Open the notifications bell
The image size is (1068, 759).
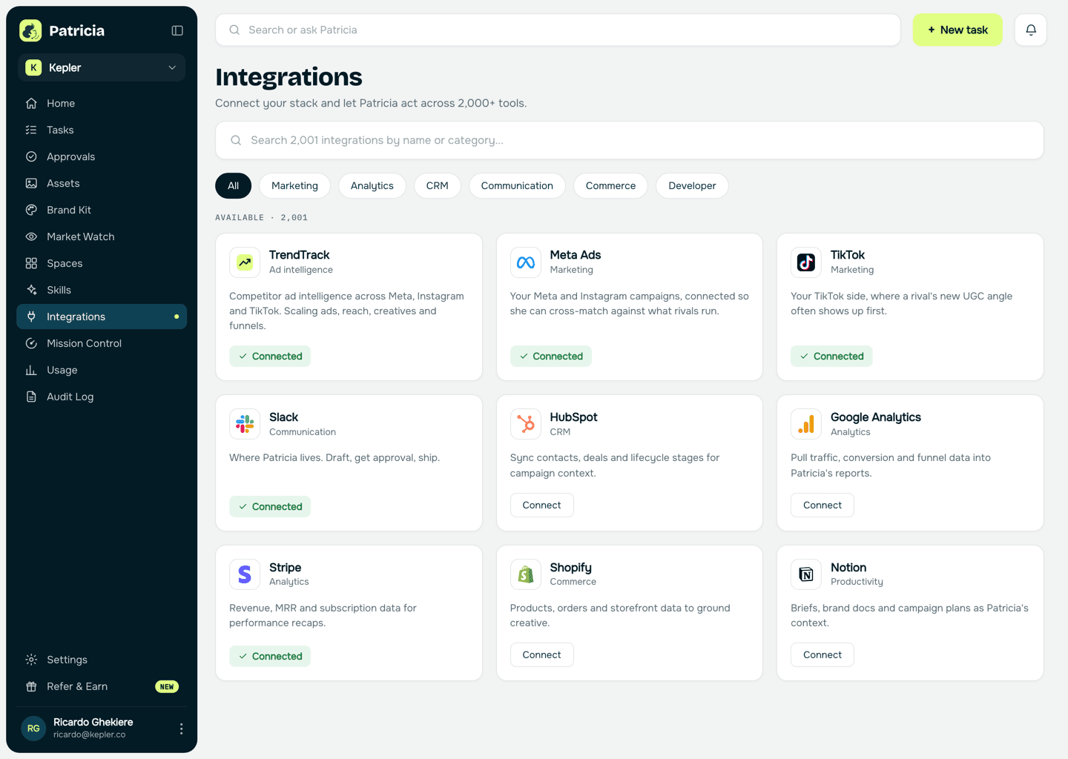(x=1031, y=30)
